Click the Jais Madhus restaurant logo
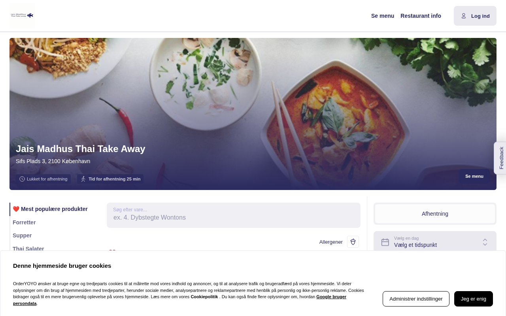 click(x=22, y=15)
